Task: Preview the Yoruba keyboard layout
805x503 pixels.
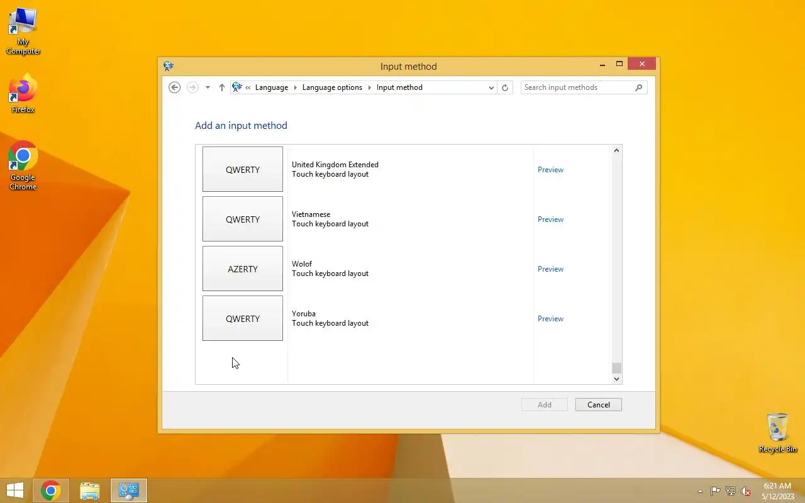Action: (x=550, y=319)
